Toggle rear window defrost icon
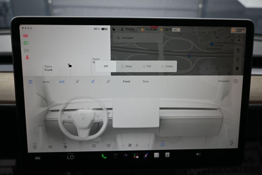 pos(108,146)
